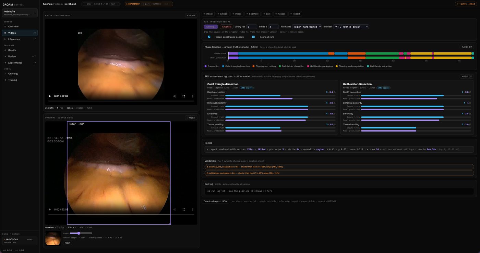Image resolution: width=480 pixels, height=253 pixels.
Task: Click the proxy video progress bar
Action: [121, 101]
